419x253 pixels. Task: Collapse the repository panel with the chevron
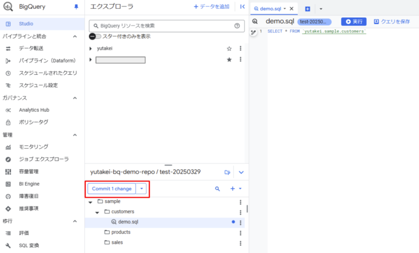[x=241, y=172]
